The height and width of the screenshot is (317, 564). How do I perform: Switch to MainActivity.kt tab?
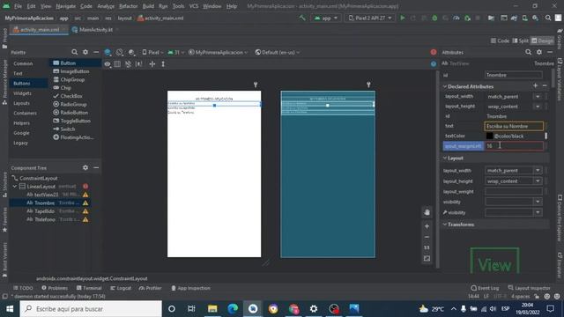point(95,29)
